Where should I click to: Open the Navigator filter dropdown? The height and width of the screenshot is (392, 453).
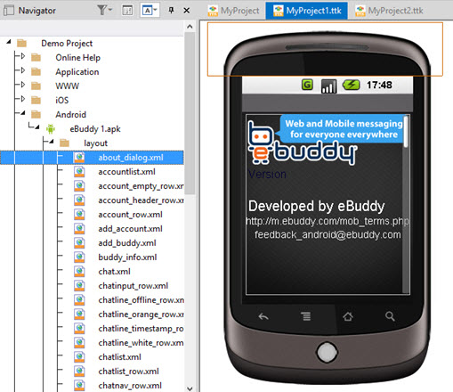104,10
